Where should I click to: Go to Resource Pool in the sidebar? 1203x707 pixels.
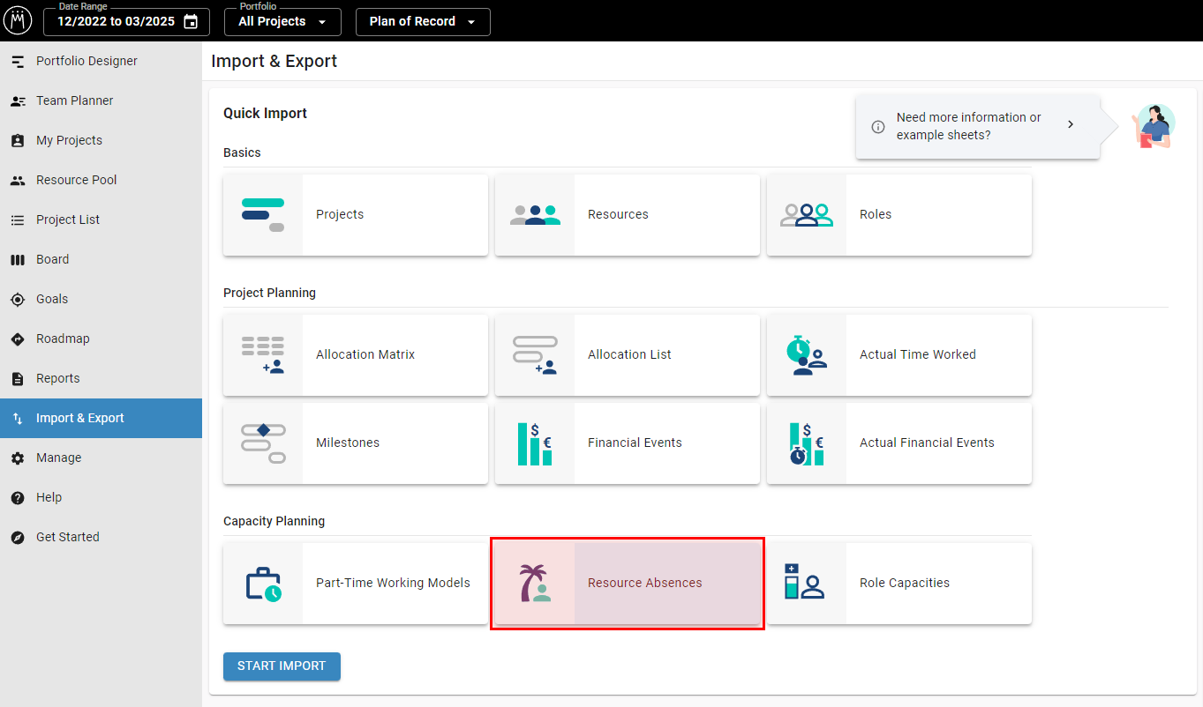point(76,180)
